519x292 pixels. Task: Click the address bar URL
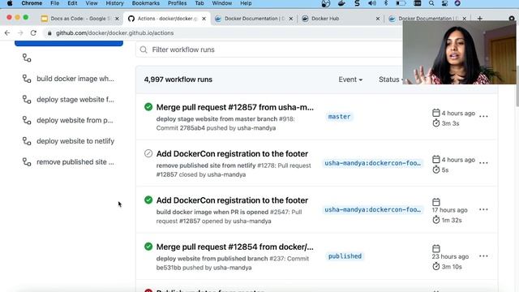coord(114,32)
